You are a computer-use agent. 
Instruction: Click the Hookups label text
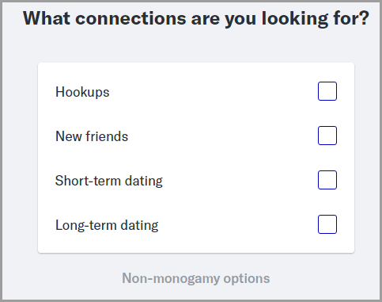click(x=82, y=92)
